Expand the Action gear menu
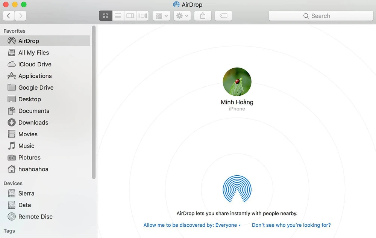 pos(182,16)
